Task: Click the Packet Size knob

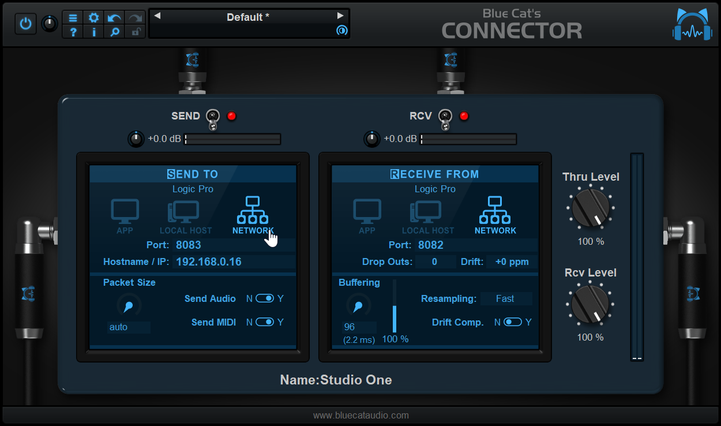Action: click(x=129, y=305)
